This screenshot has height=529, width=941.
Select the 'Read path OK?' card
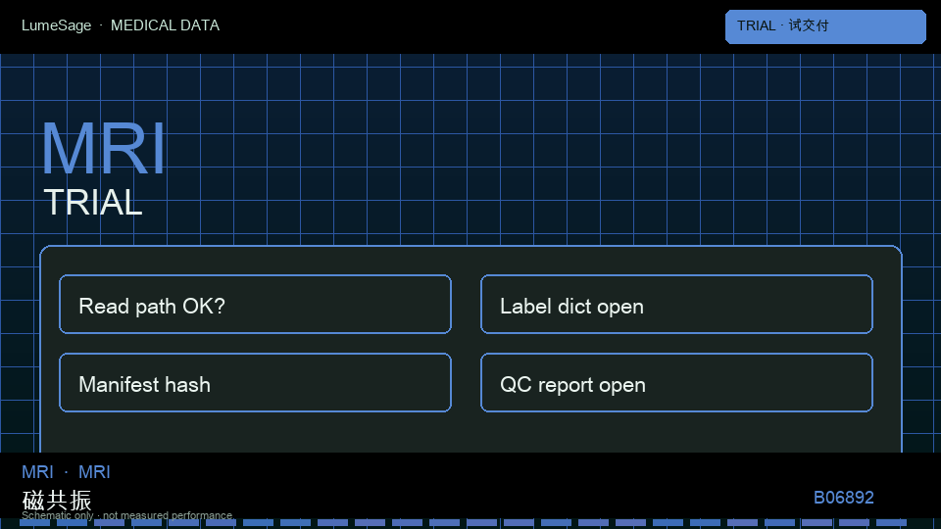(x=255, y=304)
